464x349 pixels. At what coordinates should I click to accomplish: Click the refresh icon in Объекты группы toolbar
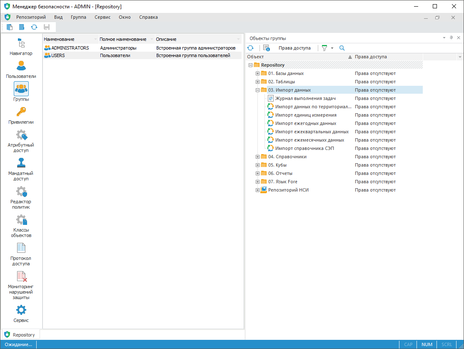(x=250, y=48)
